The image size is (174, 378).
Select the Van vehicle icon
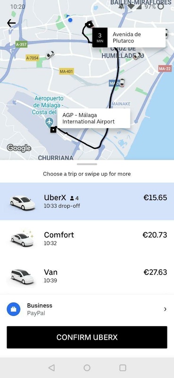click(22, 276)
